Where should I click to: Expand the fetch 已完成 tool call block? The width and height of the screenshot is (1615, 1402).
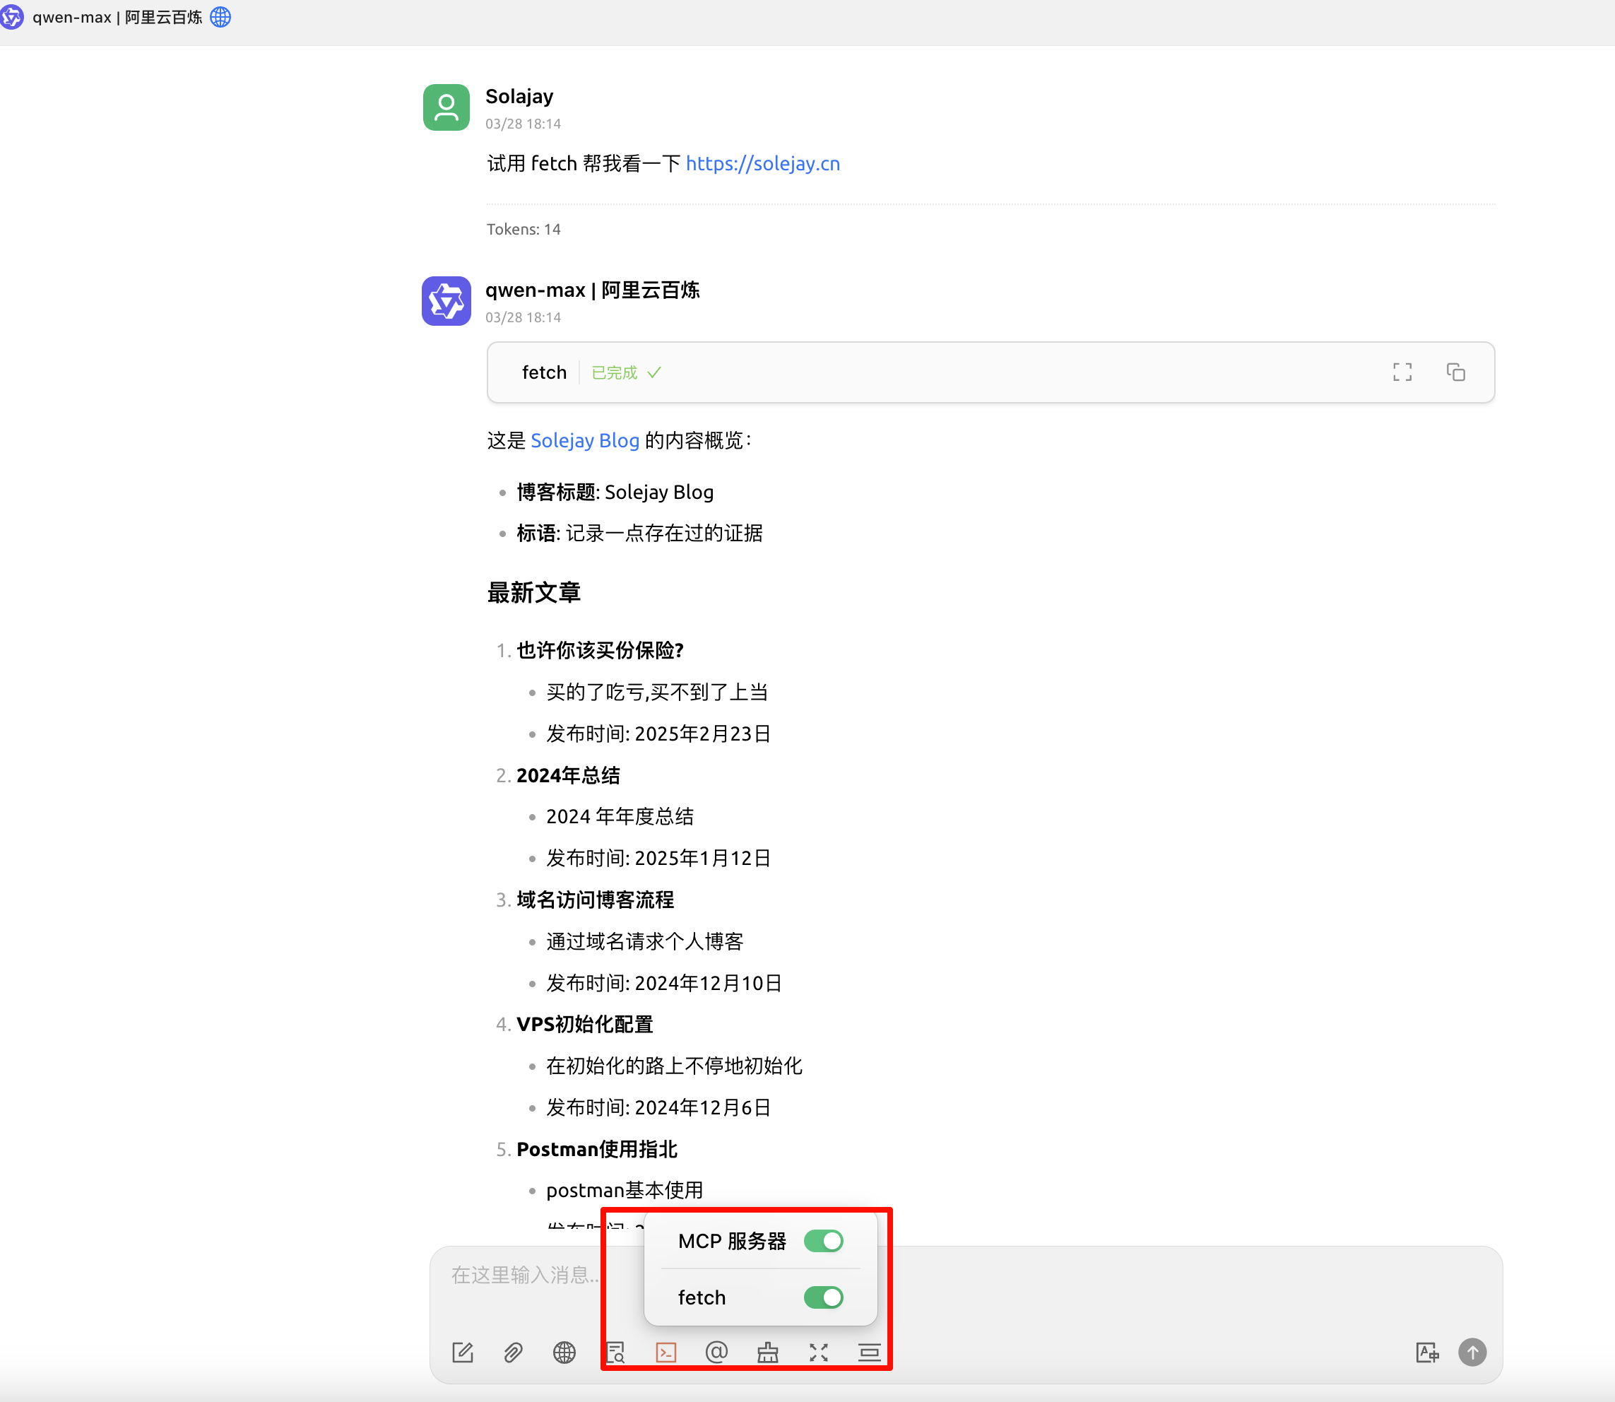[990, 372]
